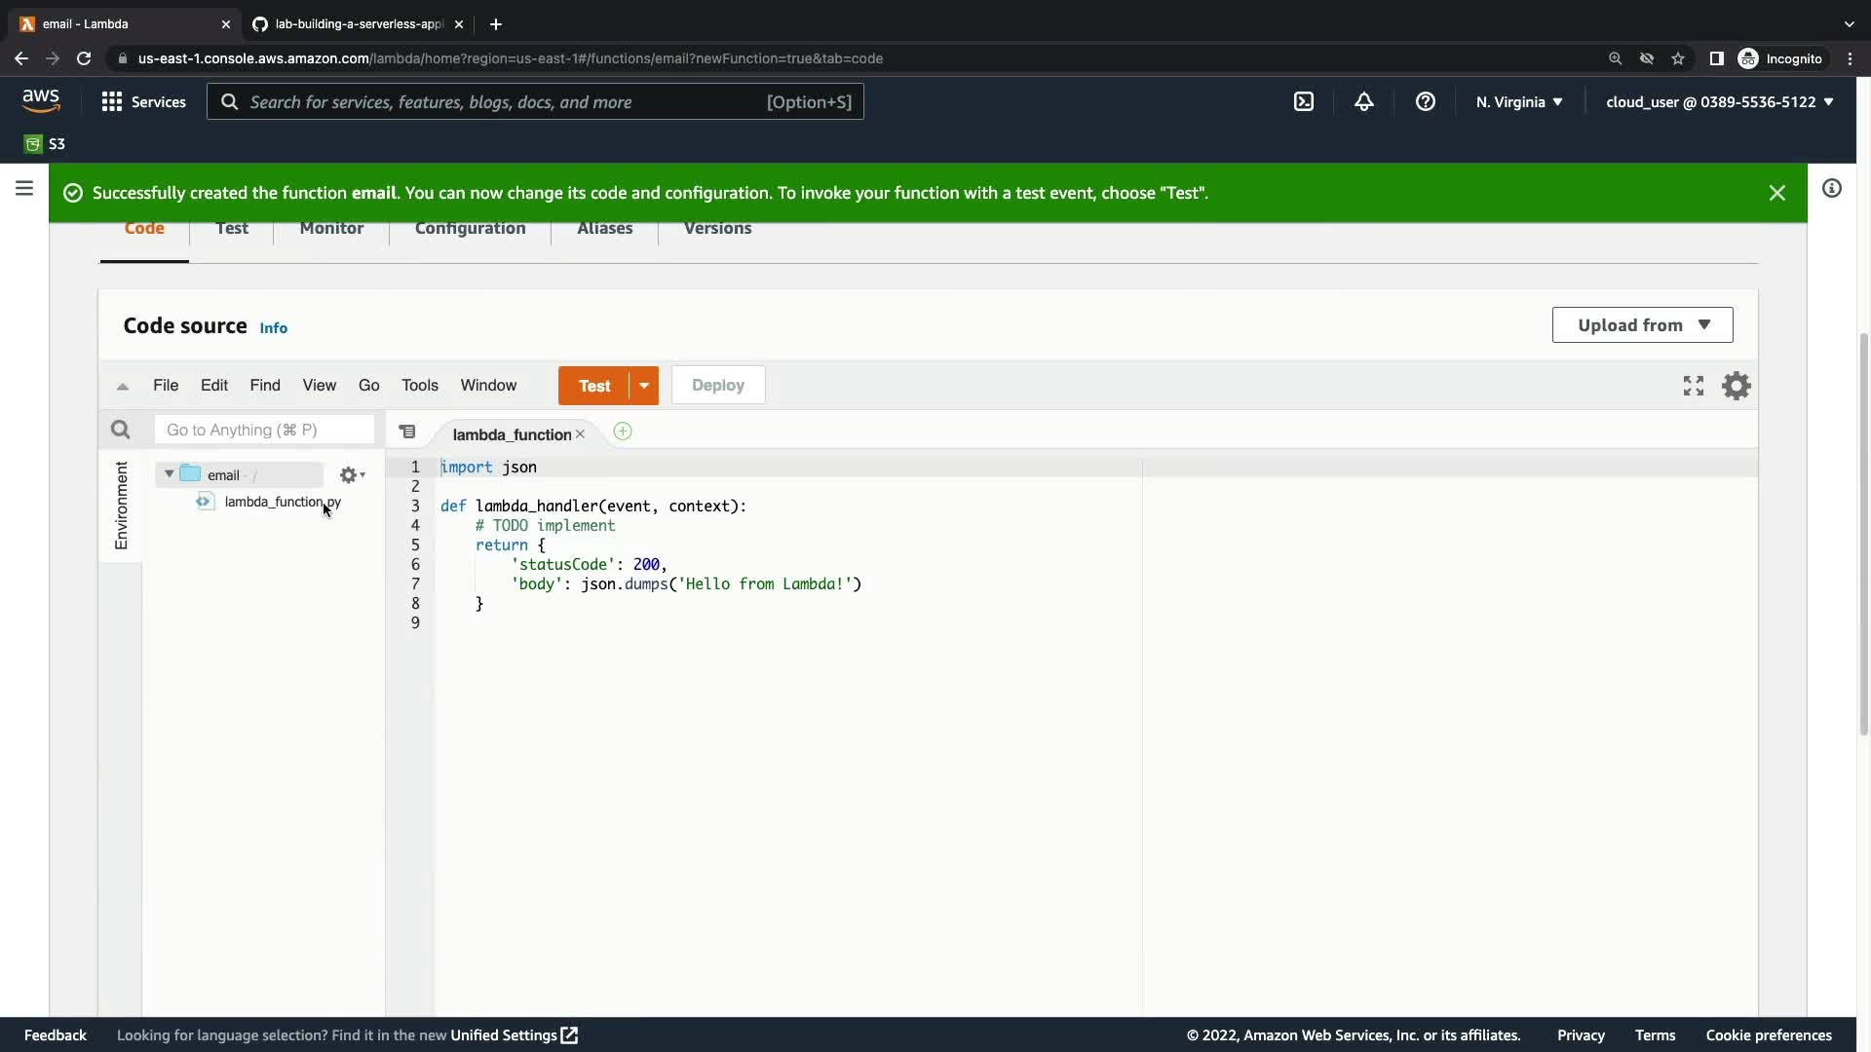Open the Services grid menu
Image resolution: width=1871 pixels, height=1052 pixels.
click(x=143, y=101)
